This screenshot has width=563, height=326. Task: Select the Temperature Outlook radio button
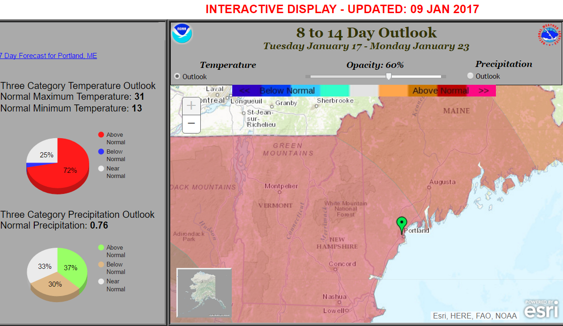pyautogui.click(x=177, y=76)
